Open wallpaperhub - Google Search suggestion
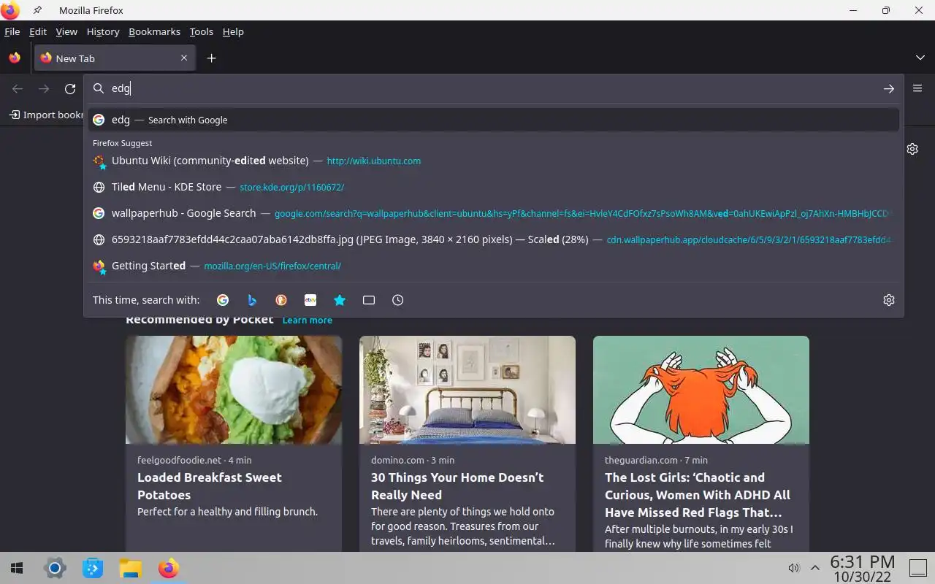Viewport: 935px width, 584px height. 493,213
